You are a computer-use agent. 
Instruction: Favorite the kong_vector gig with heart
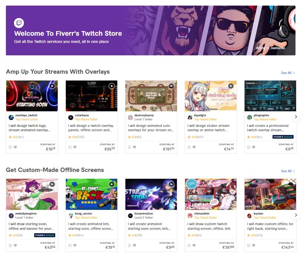point(75,245)
